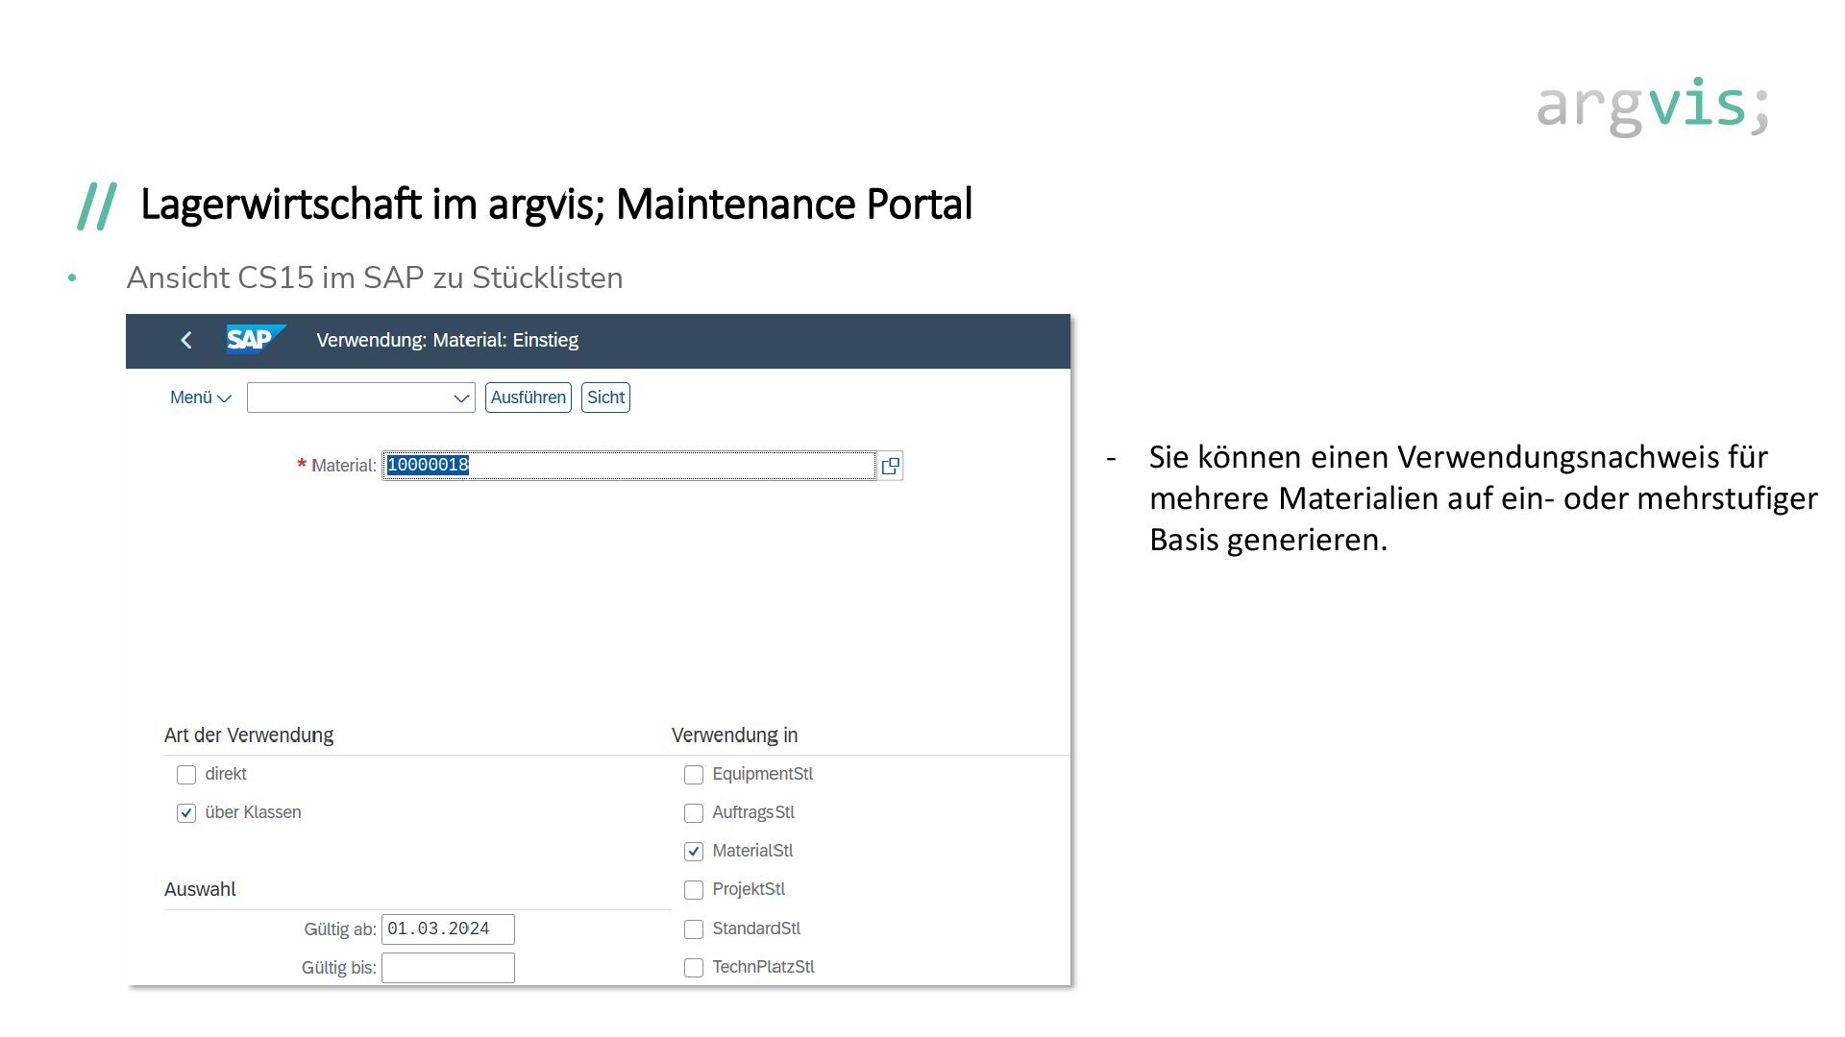Check the TechnPlatzStl checkbox
1845x1037 pixels.
coord(694,968)
